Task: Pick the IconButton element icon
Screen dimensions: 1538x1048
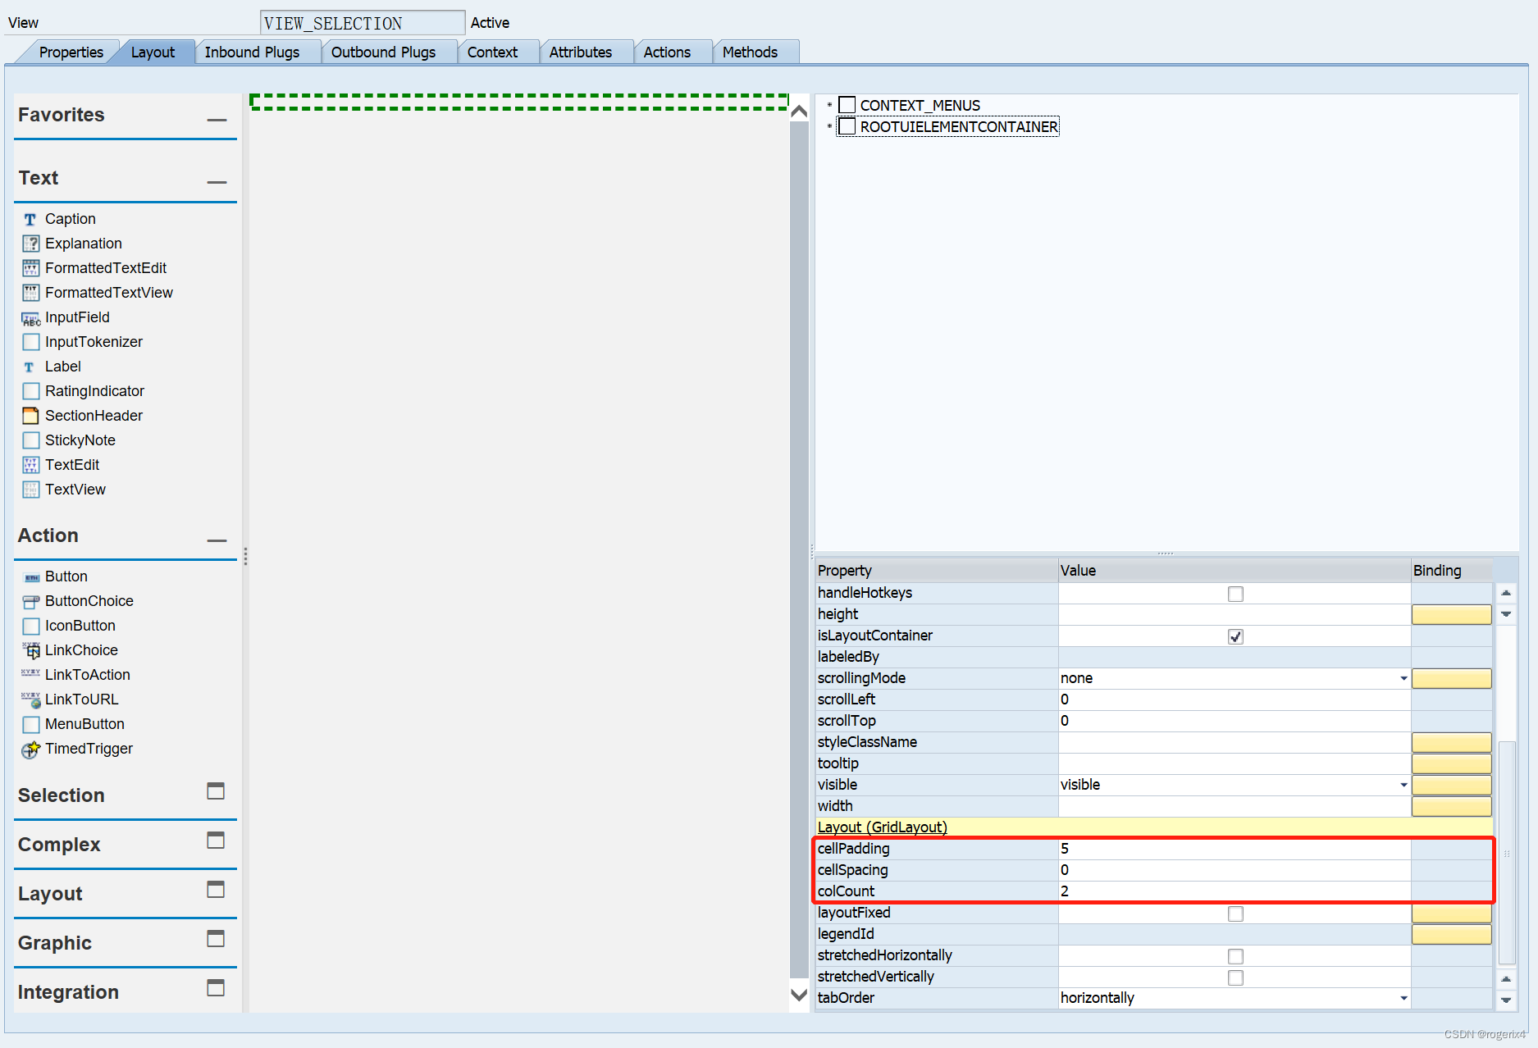Action: pos(30,626)
